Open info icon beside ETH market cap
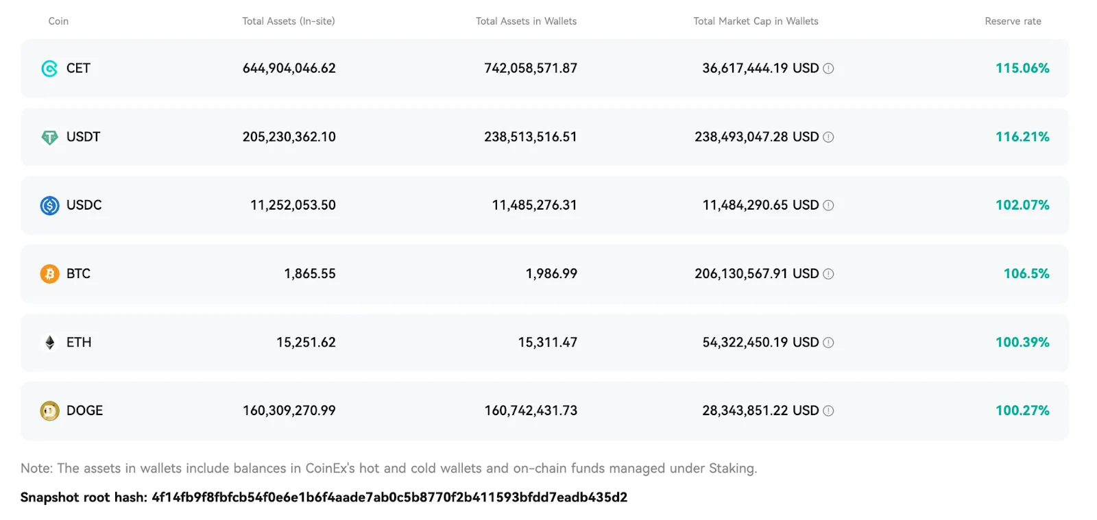 tap(828, 343)
